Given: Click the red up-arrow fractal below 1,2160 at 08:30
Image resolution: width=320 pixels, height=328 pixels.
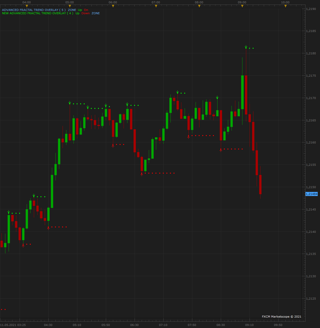Looking at the screenshot, I should pos(221,150).
